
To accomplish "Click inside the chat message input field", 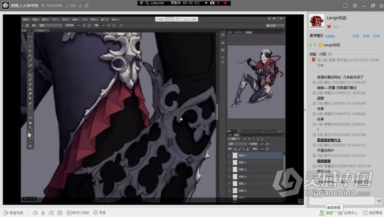I will pos(342,201).
